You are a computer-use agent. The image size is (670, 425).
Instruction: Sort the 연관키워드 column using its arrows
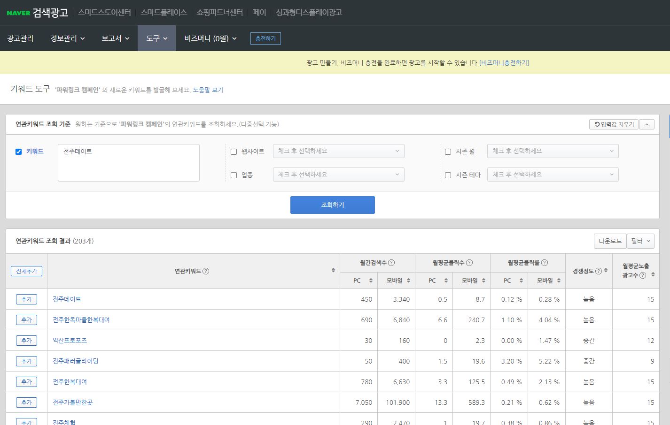click(x=333, y=270)
